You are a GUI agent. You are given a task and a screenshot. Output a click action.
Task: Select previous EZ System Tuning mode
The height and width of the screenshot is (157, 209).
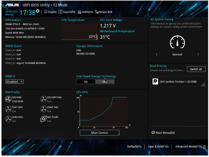click(x=157, y=54)
